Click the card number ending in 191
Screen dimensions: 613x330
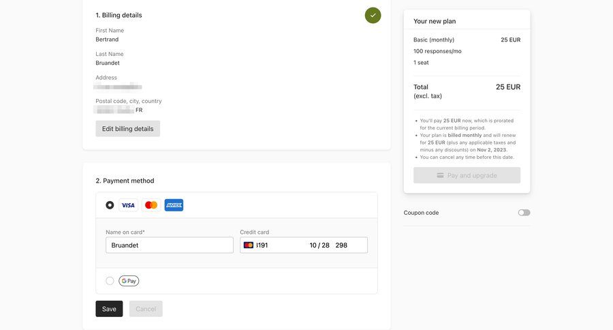(x=263, y=245)
